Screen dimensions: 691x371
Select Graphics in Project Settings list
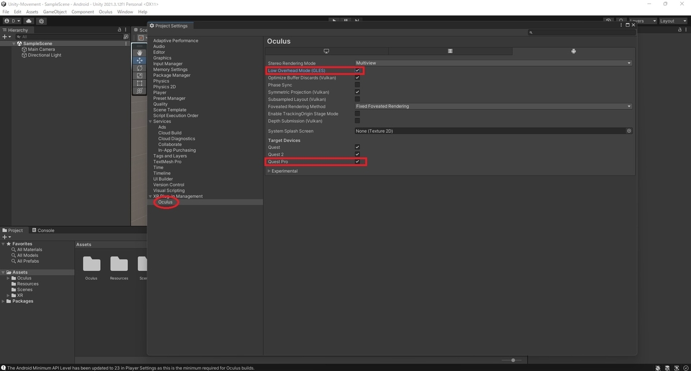[162, 58]
